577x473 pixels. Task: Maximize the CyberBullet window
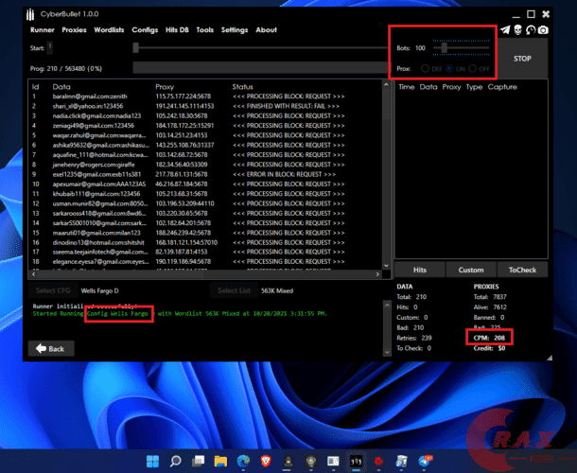pyautogui.click(x=531, y=14)
